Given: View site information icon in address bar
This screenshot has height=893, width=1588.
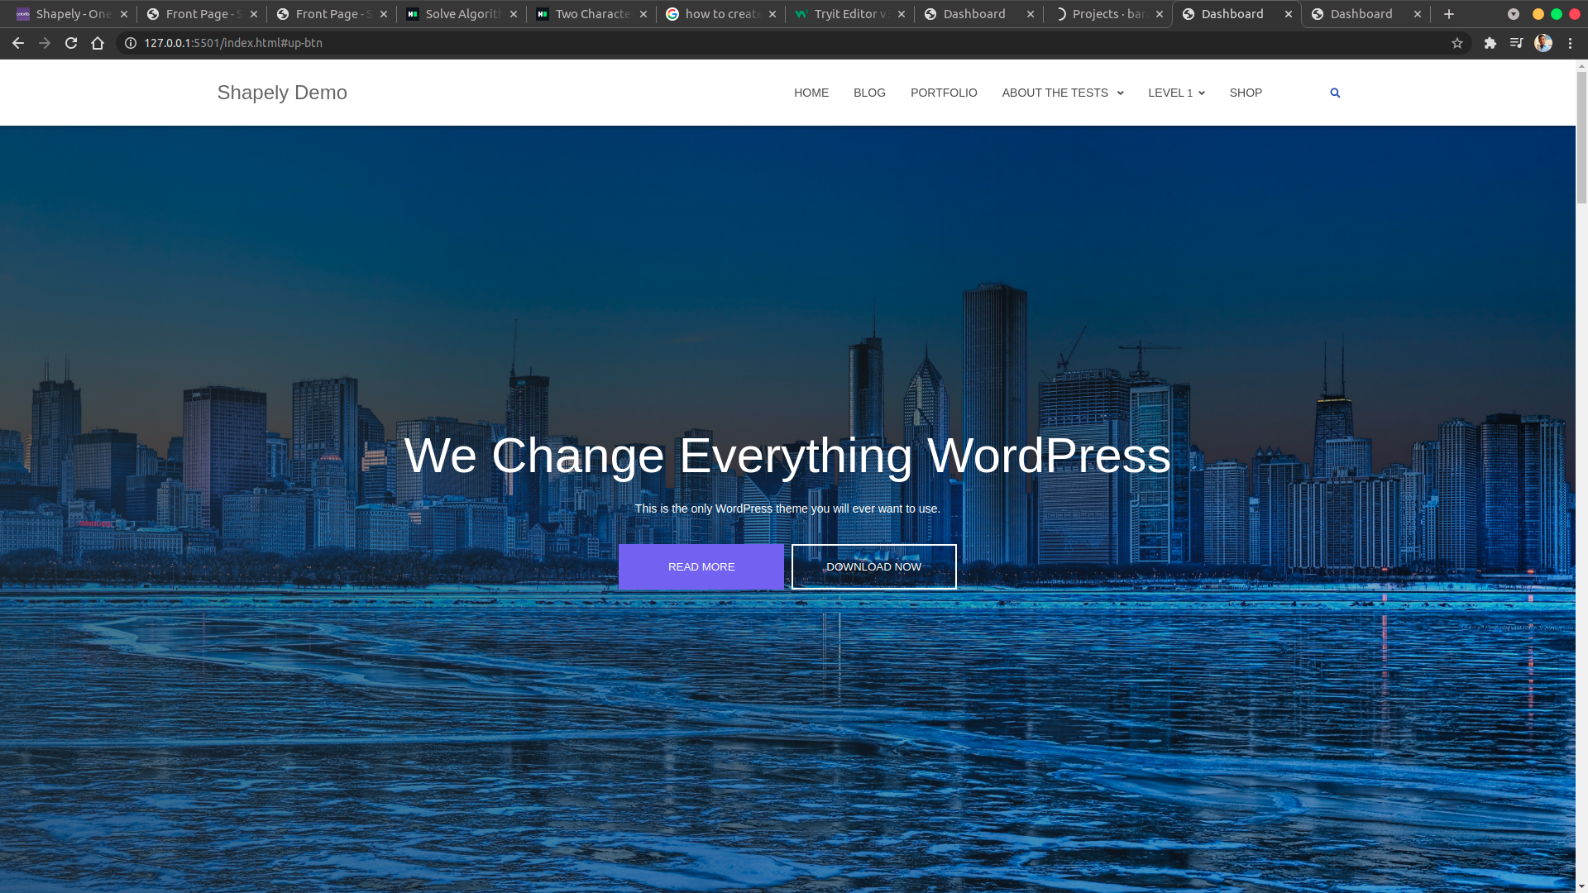Looking at the screenshot, I should (131, 43).
